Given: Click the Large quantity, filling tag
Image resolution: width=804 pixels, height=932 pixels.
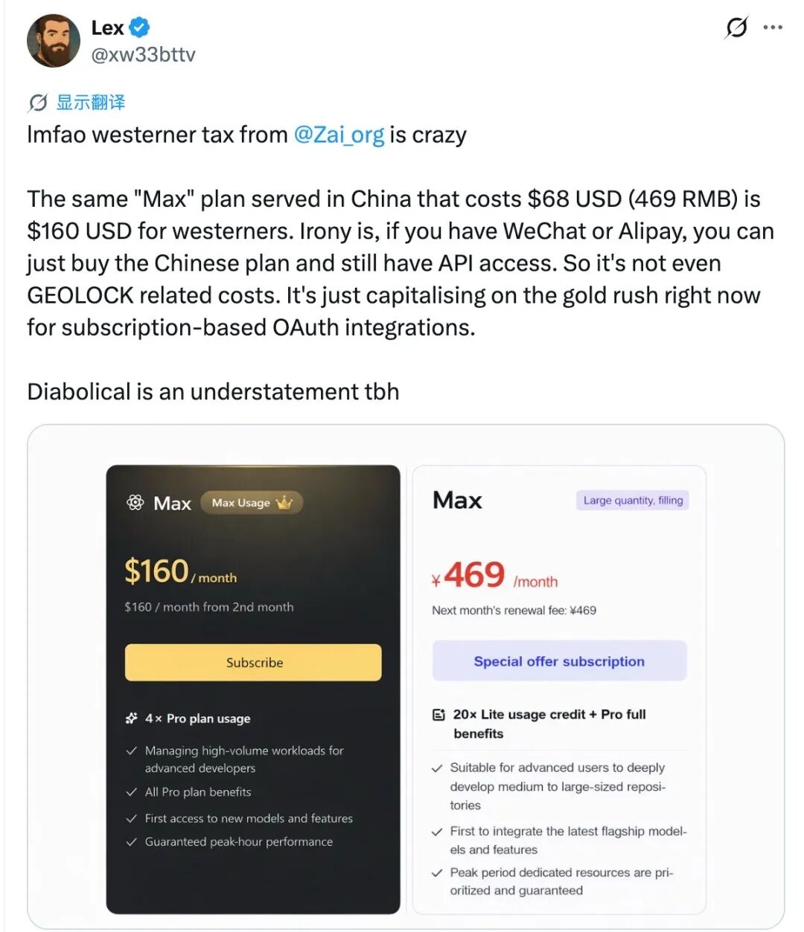Looking at the screenshot, I should tap(633, 501).
